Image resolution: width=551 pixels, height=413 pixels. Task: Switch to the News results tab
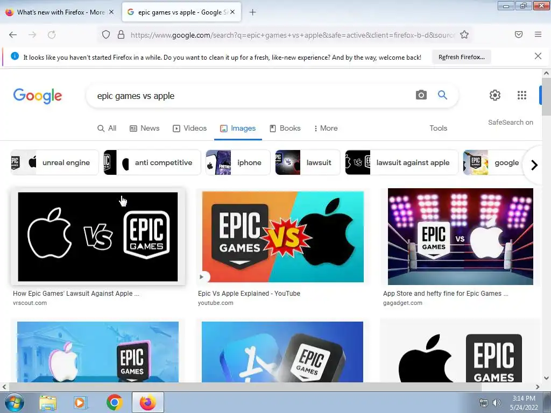(x=144, y=128)
